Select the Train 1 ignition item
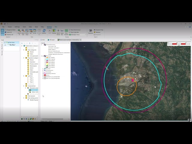Viewport: 192px width, 144px height. coord(31,78)
